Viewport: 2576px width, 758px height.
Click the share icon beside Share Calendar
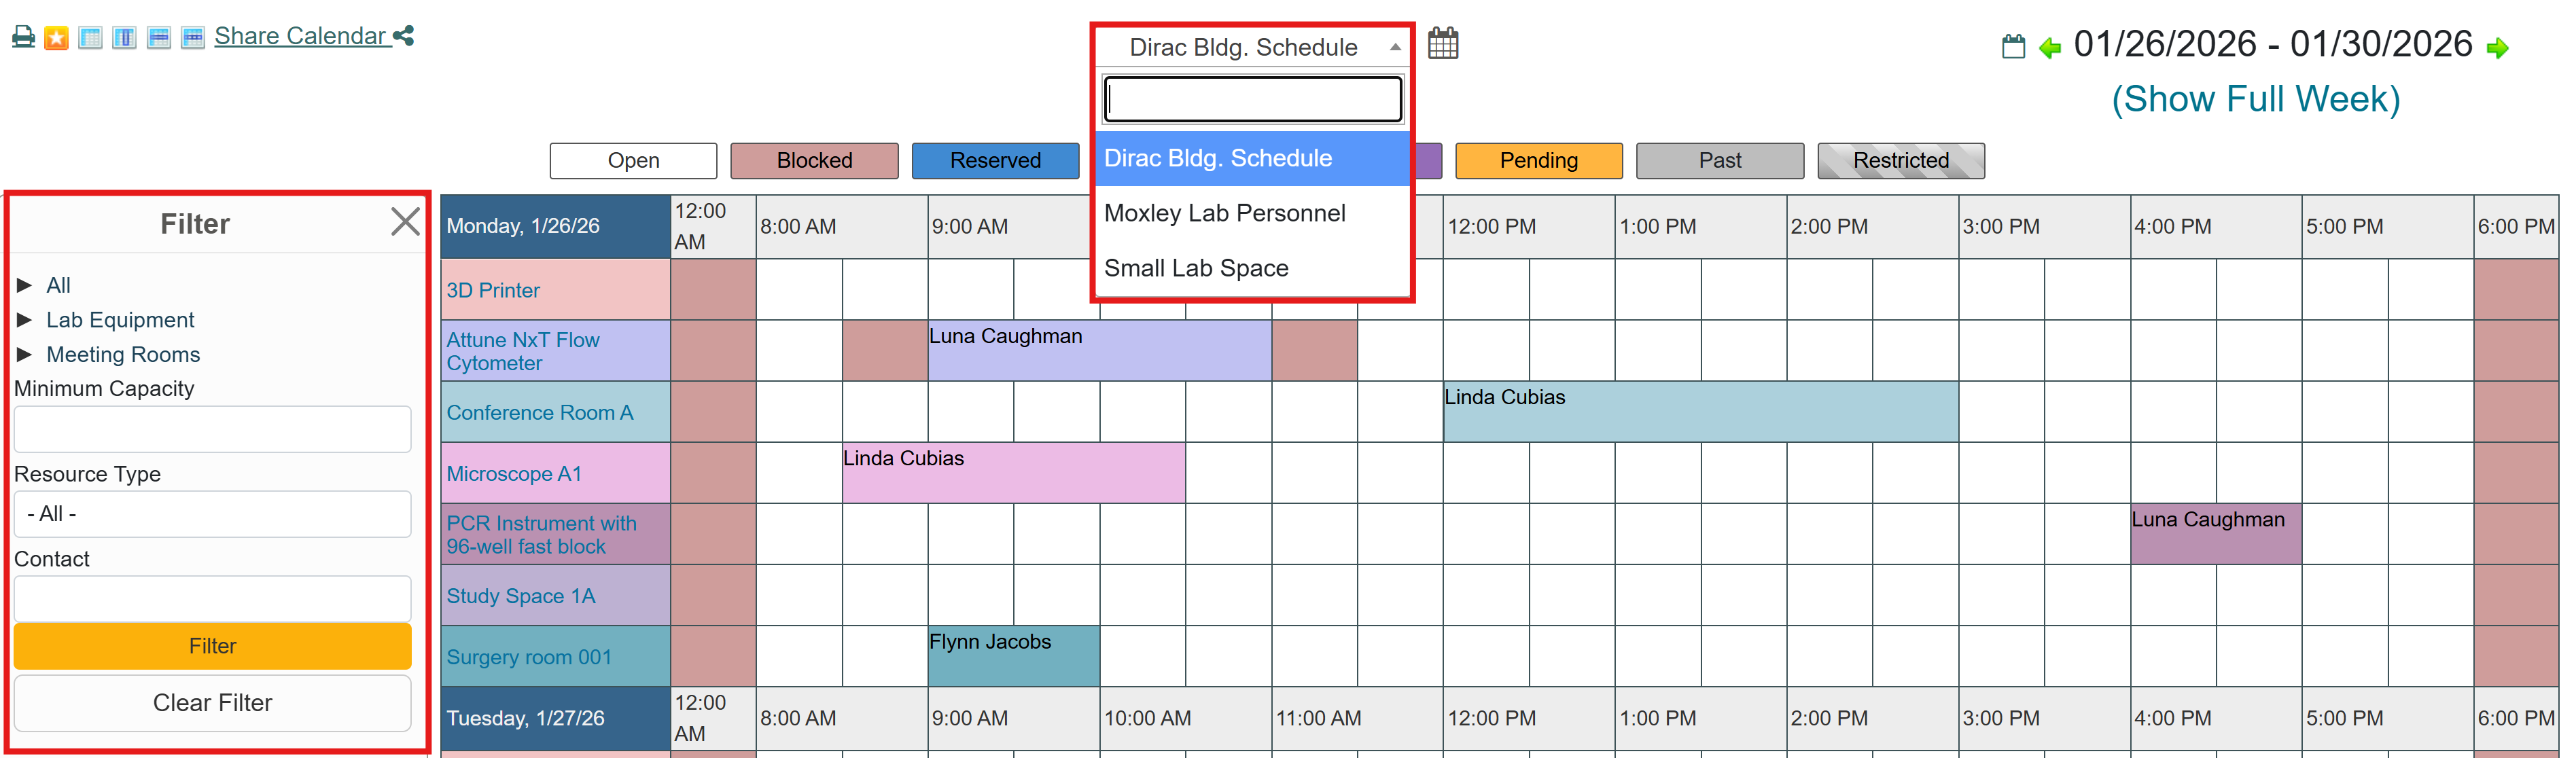403,36
